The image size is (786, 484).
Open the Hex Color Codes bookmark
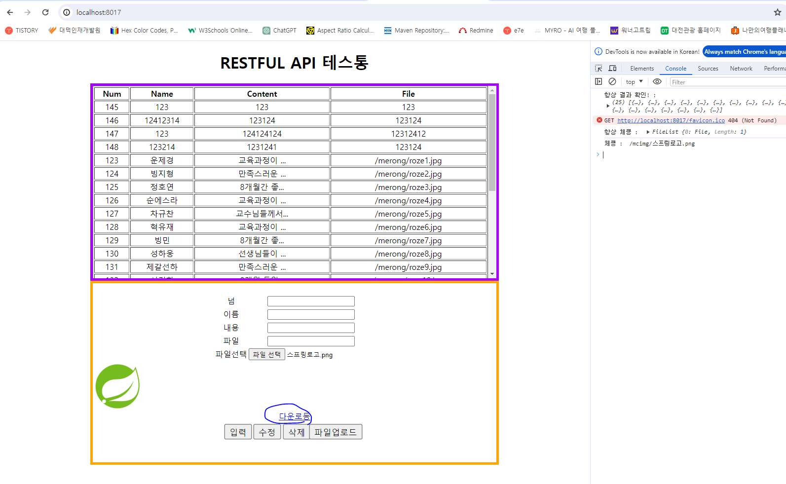click(x=144, y=31)
